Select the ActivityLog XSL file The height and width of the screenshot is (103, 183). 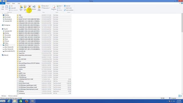tap(44, 93)
